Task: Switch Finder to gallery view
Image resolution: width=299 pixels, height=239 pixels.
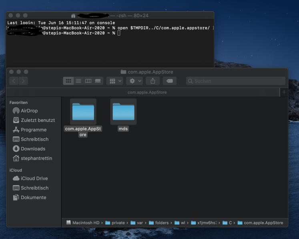Action: pos(98,81)
